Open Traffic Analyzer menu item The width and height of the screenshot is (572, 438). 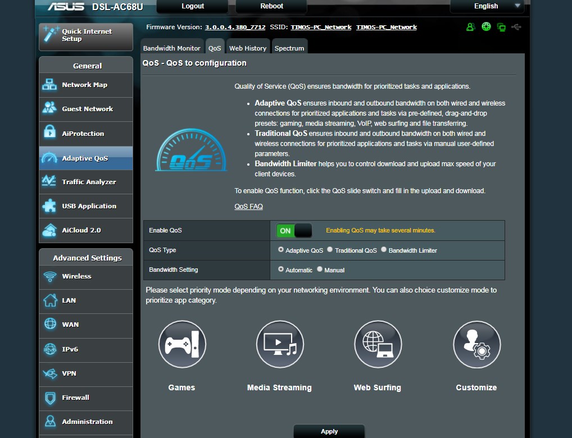click(86, 182)
